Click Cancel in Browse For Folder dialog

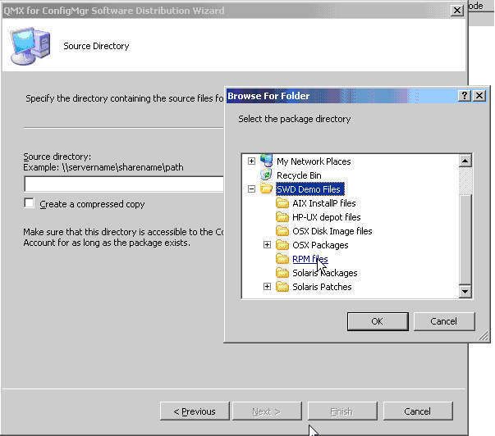point(443,321)
